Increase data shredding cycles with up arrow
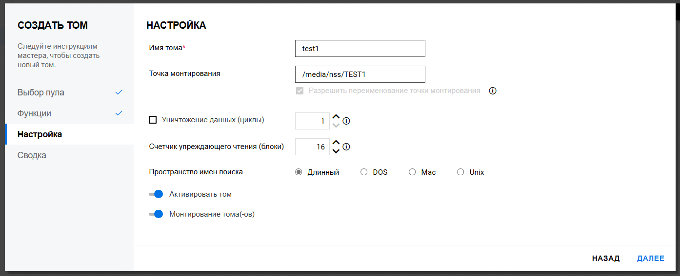 point(336,117)
